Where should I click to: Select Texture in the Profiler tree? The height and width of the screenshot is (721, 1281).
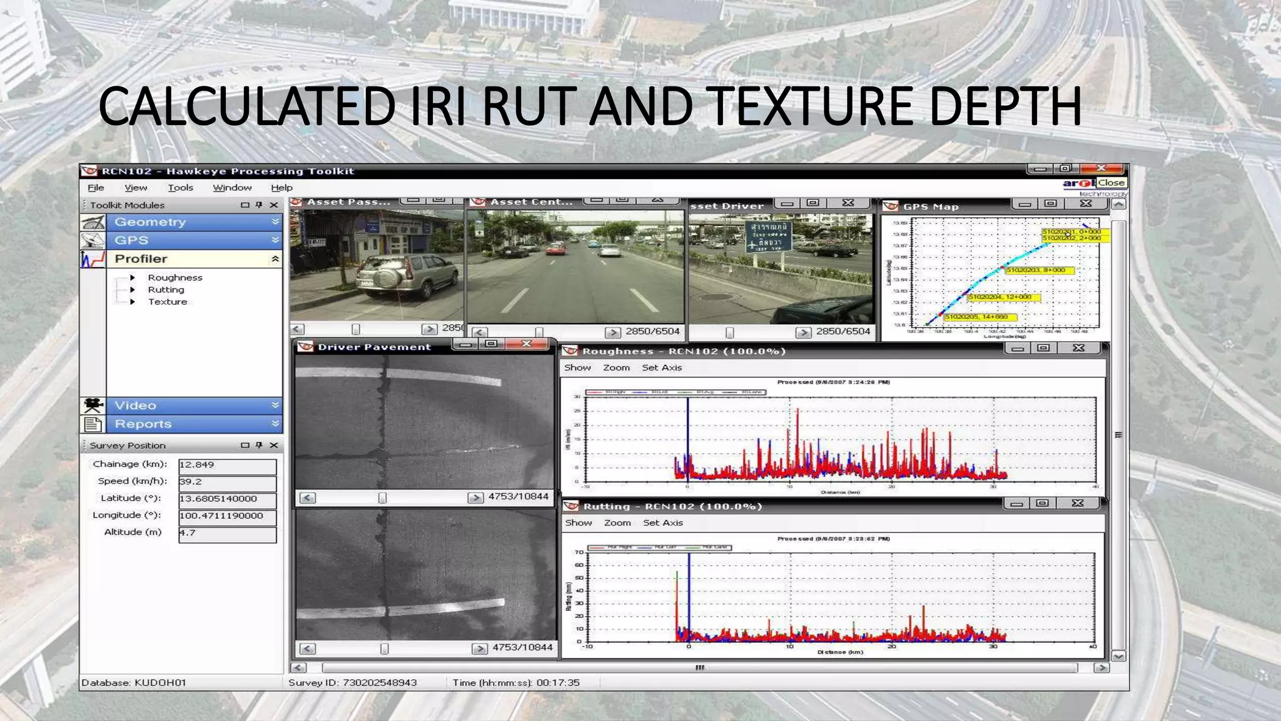(168, 302)
